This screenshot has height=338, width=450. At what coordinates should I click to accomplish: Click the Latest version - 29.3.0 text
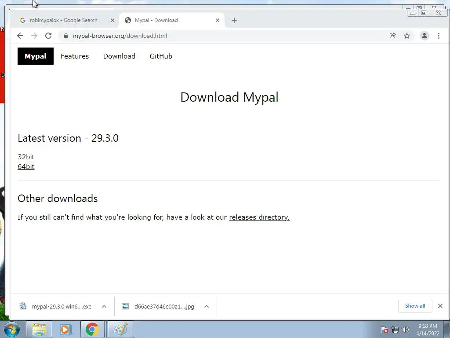(x=68, y=138)
